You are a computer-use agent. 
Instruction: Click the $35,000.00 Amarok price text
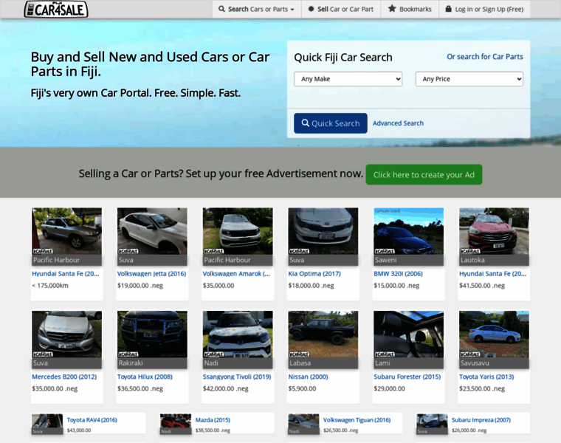pyautogui.click(x=218, y=286)
